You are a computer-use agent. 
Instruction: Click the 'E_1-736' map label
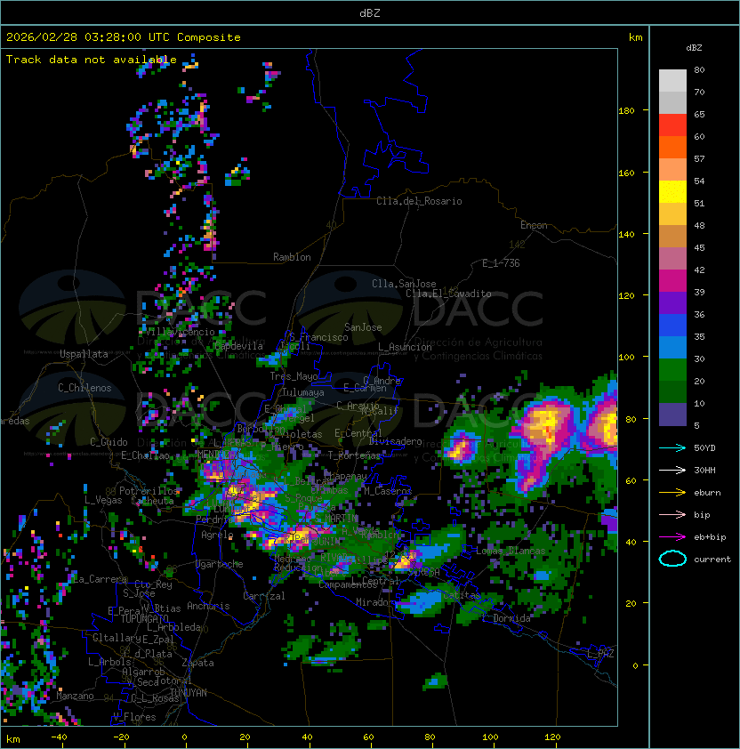click(501, 263)
